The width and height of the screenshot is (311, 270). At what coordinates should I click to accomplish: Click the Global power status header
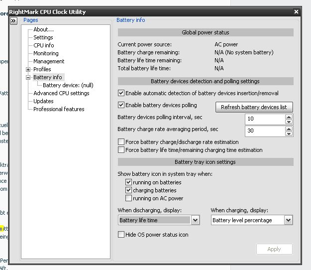click(206, 32)
